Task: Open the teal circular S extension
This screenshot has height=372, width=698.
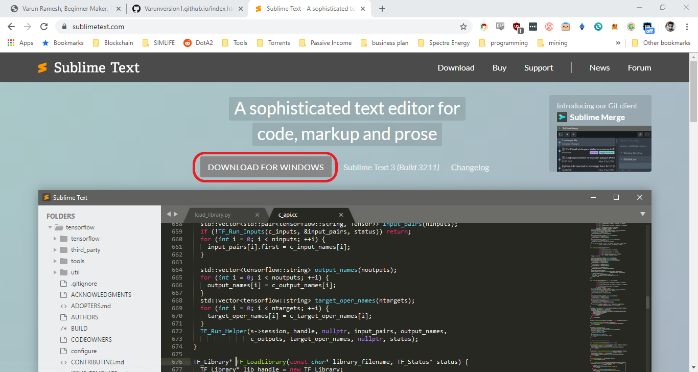Action: [x=598, y=27]
